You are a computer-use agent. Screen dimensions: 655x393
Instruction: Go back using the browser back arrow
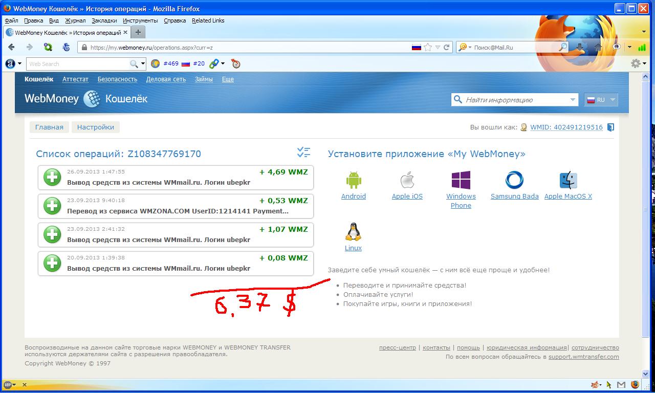tap(11, 47)
